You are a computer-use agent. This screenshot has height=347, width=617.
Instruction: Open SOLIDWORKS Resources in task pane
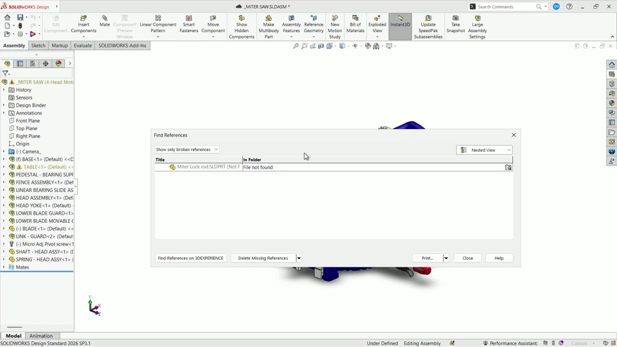(611, 64)
